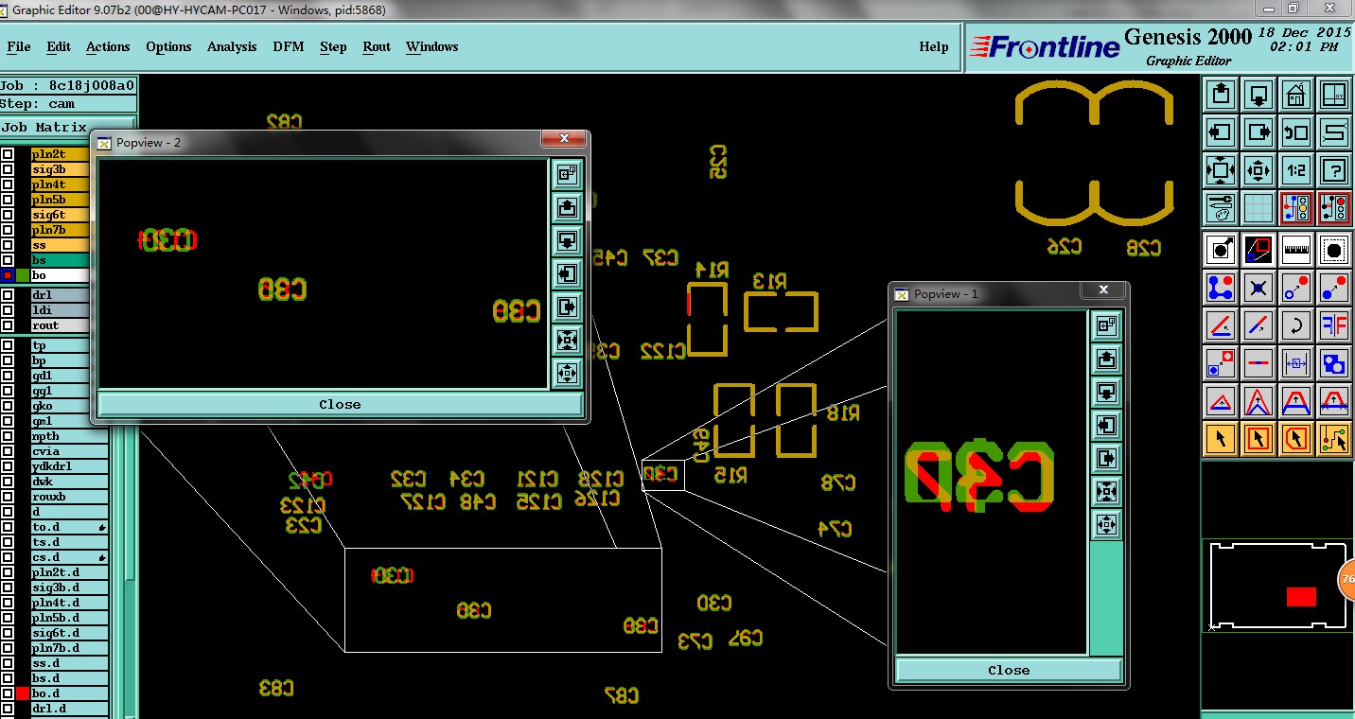Open the File menu
Screen dimensions: 1355x719
pyautogui.click(x=19, y=46)
